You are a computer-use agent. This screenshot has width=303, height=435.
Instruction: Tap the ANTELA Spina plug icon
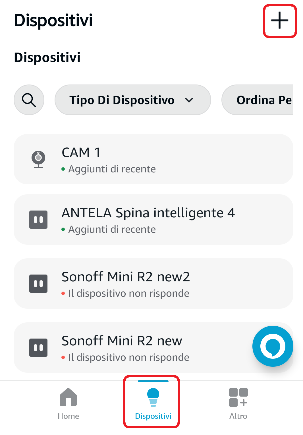38,219
